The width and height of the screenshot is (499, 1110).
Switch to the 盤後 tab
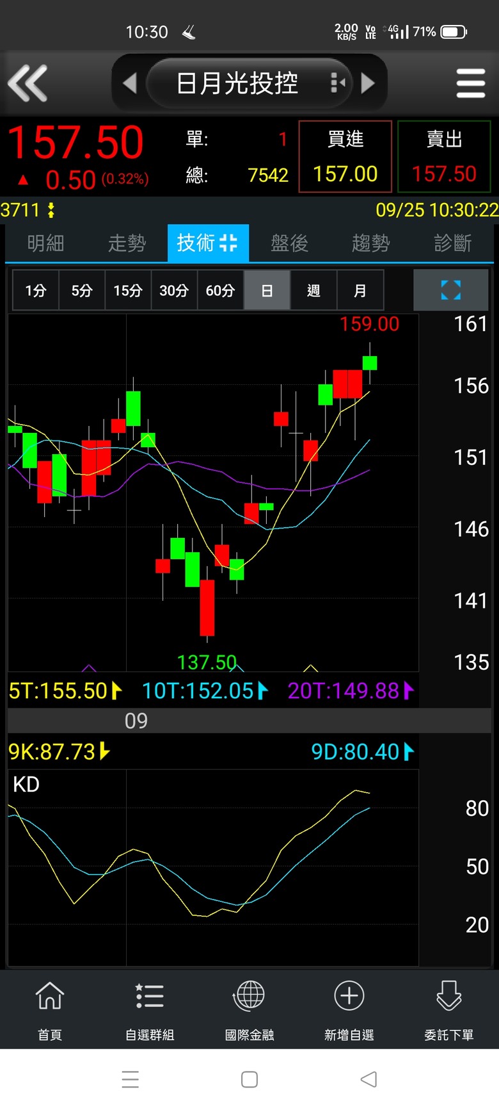(x=289, y=243)
